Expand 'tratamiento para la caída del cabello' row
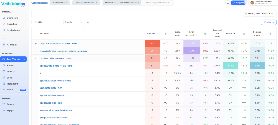Viewport: 278px width, 125px height. click(36, 51)
